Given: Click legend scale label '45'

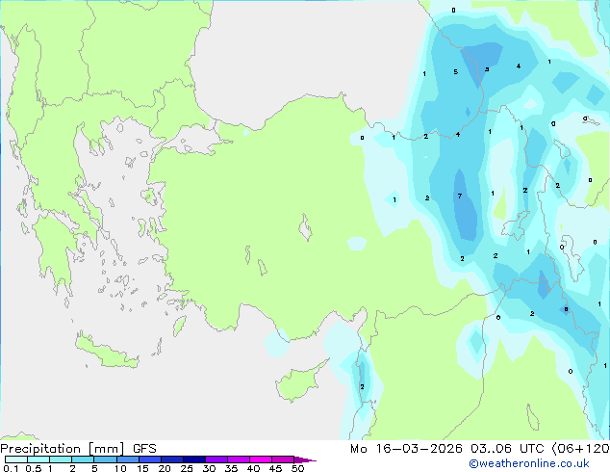Looking at the screenshot, I should pyautogui.click(x=275, y=468).
